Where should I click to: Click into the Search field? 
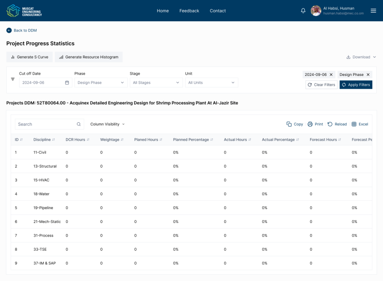(50, 124)
